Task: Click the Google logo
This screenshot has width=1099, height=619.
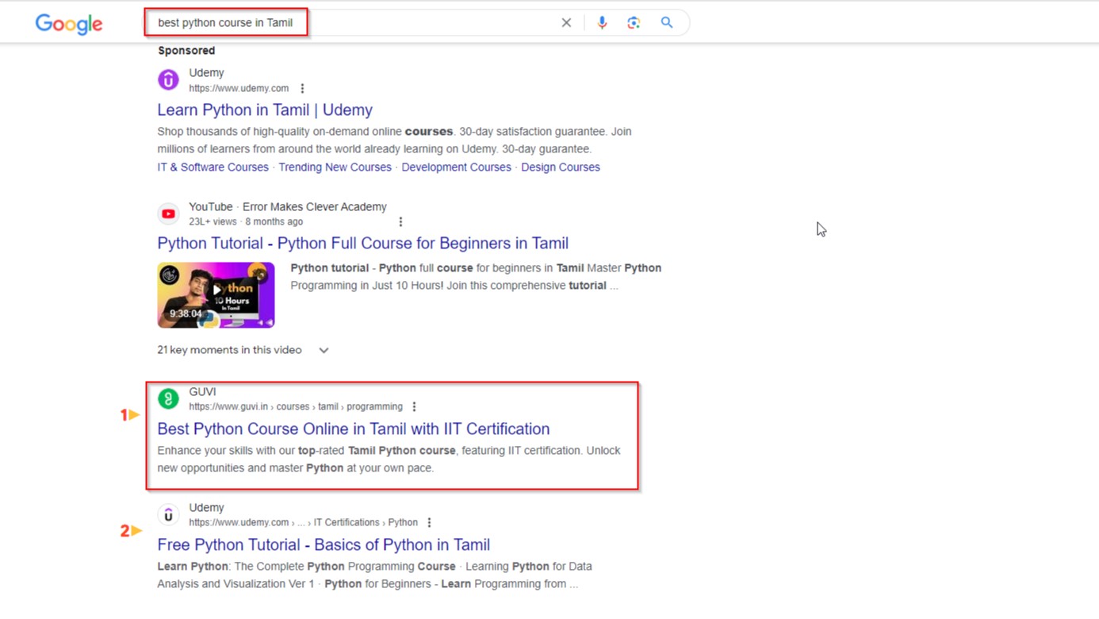Action: [68, 24]
